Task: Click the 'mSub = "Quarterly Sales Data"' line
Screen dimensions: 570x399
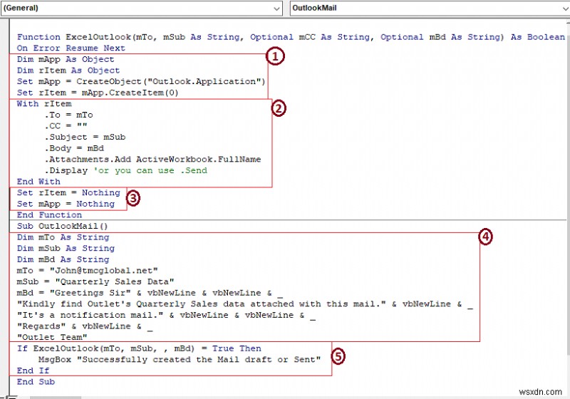Action: coord(95,281)
